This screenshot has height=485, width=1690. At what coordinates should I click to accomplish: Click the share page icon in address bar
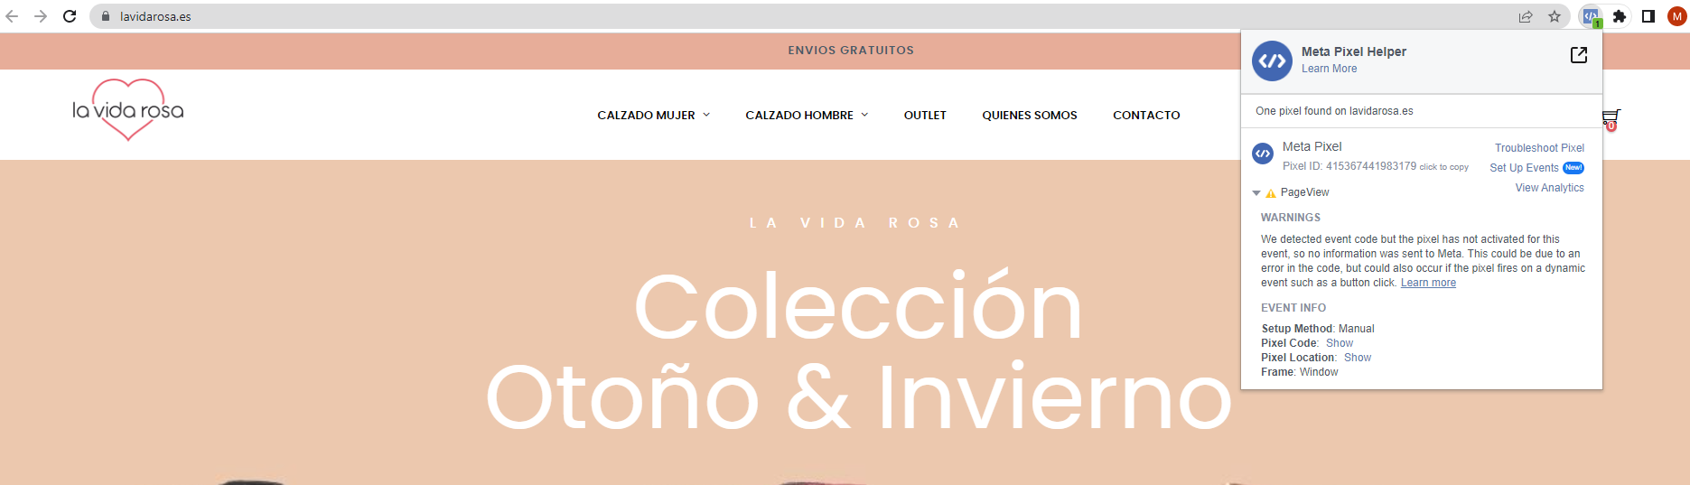click(1526, 16)
